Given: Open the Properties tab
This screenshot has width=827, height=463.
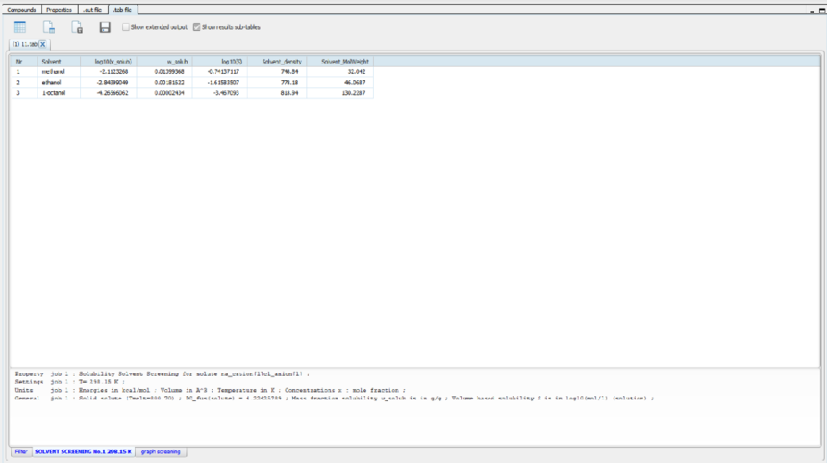Looking at the screenshot, I should tap(59, 9).
